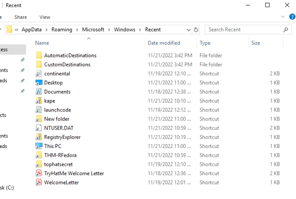The height and width of the screenshot is (199, 296).
Task: Refresh the Recent folder view
Action: (196, 30)
